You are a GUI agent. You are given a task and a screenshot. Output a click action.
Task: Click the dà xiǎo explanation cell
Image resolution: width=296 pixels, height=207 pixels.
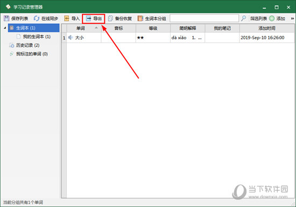pyautogui.click(x=187, y=38)
